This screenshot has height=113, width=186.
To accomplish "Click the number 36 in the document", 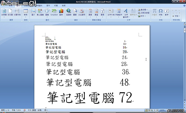I will click(x=125, y=72).
